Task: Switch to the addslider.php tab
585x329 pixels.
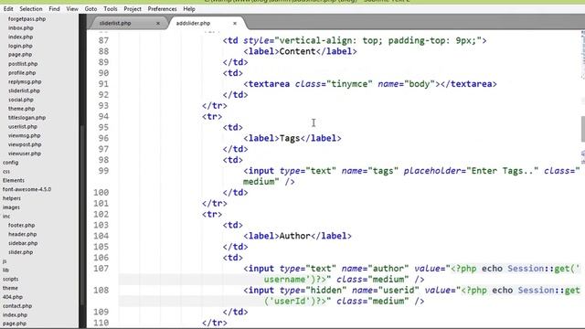Action: (x=193, y=23)
